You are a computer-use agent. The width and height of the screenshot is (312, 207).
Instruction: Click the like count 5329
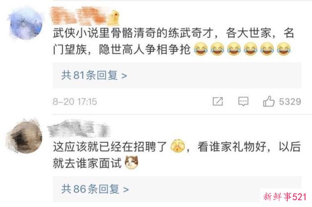[x=290, y=102]
